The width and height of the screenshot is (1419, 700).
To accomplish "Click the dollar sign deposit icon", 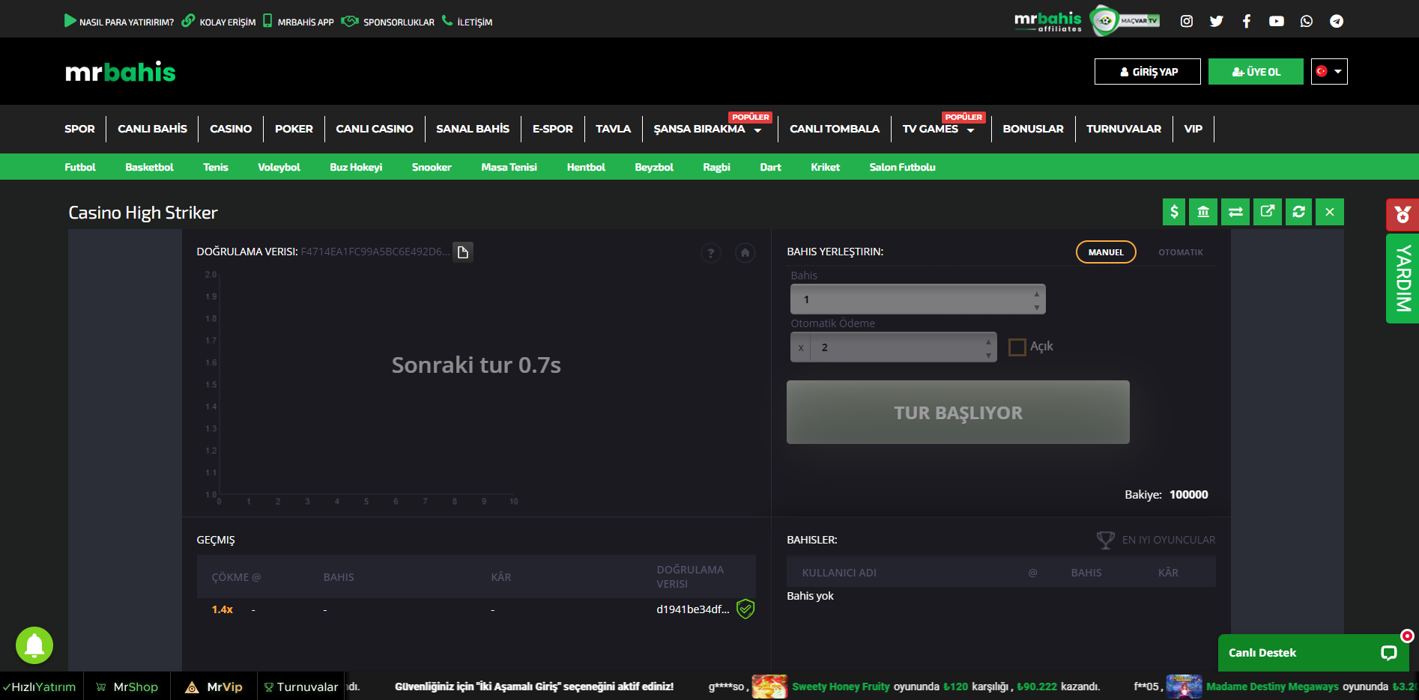I will (1174, 212).
